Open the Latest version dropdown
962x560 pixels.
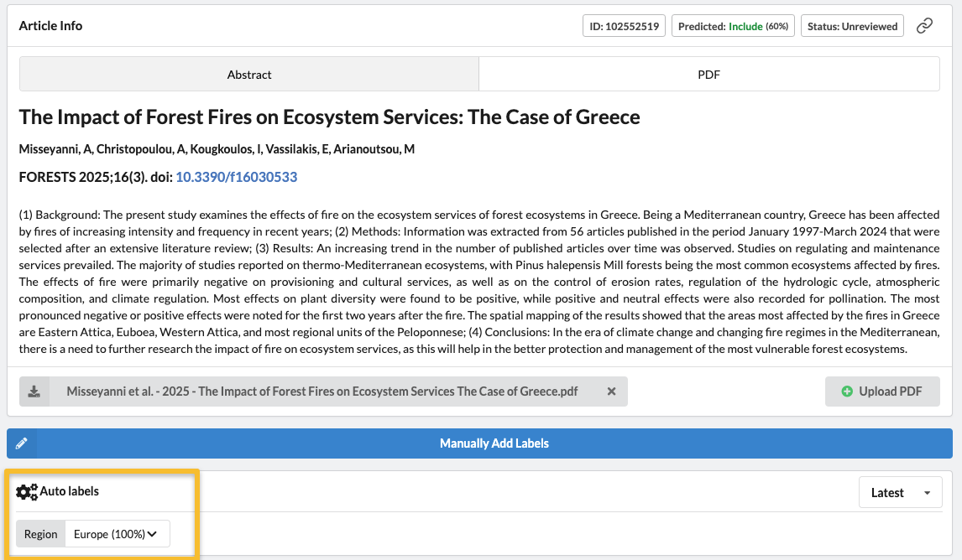[900, 493]
